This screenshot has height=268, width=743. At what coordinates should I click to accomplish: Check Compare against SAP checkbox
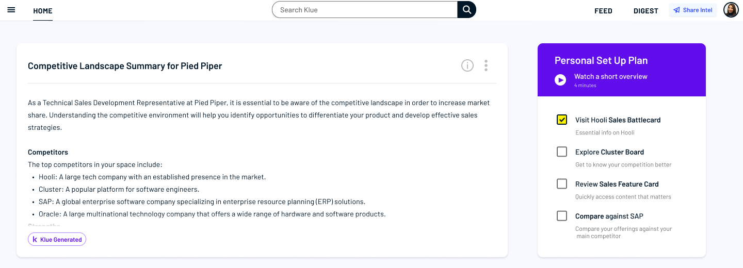coord(562,215)
